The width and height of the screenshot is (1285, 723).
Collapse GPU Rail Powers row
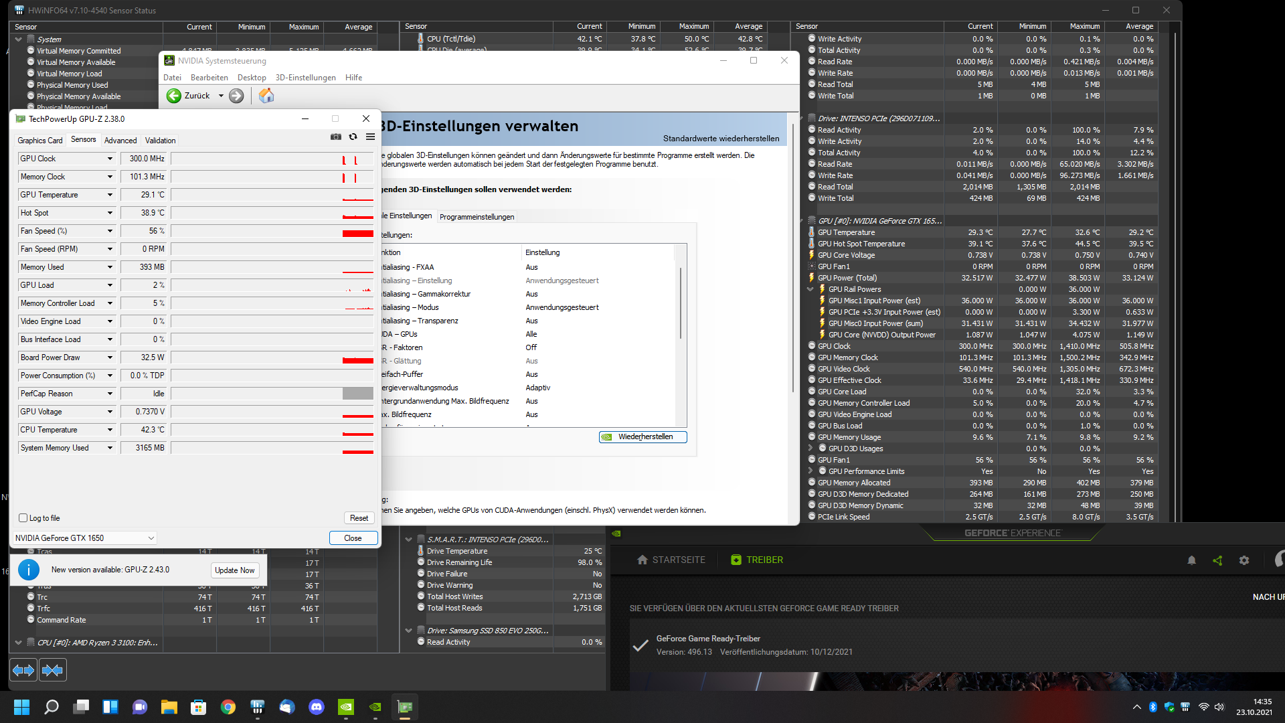click(x=810, y=289)
